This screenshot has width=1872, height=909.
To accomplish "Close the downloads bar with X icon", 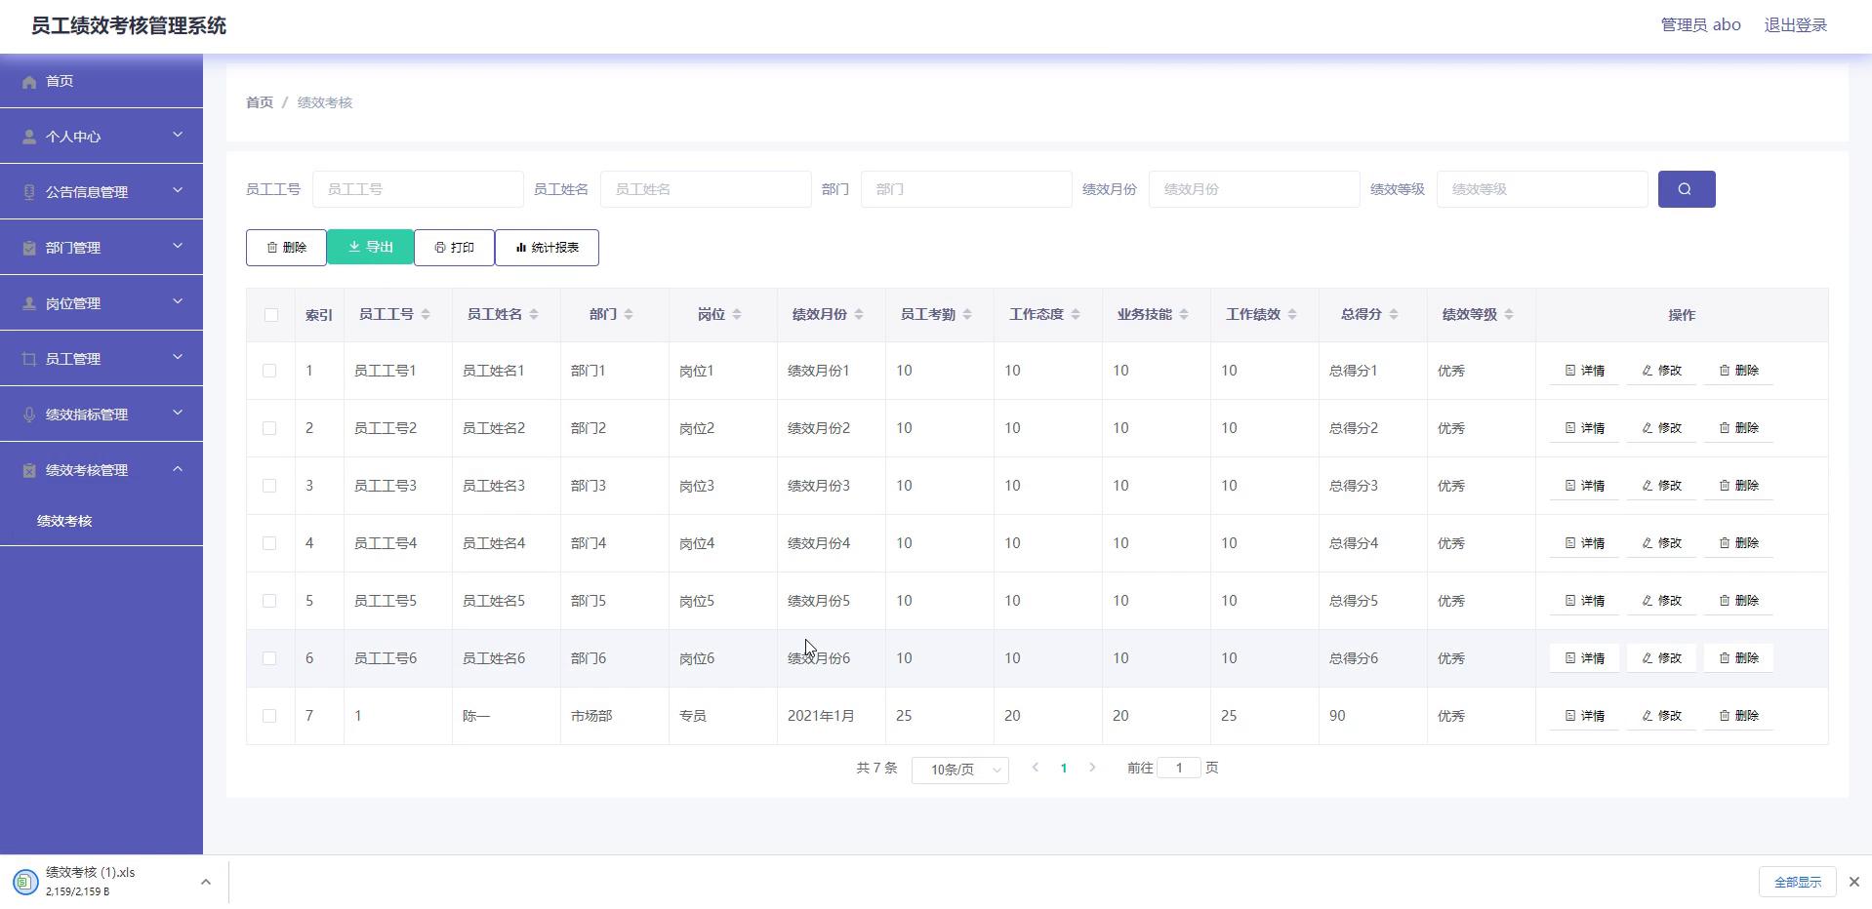I will 1853,882.
